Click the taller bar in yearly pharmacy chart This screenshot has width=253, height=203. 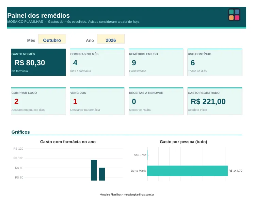coord(94,170)
